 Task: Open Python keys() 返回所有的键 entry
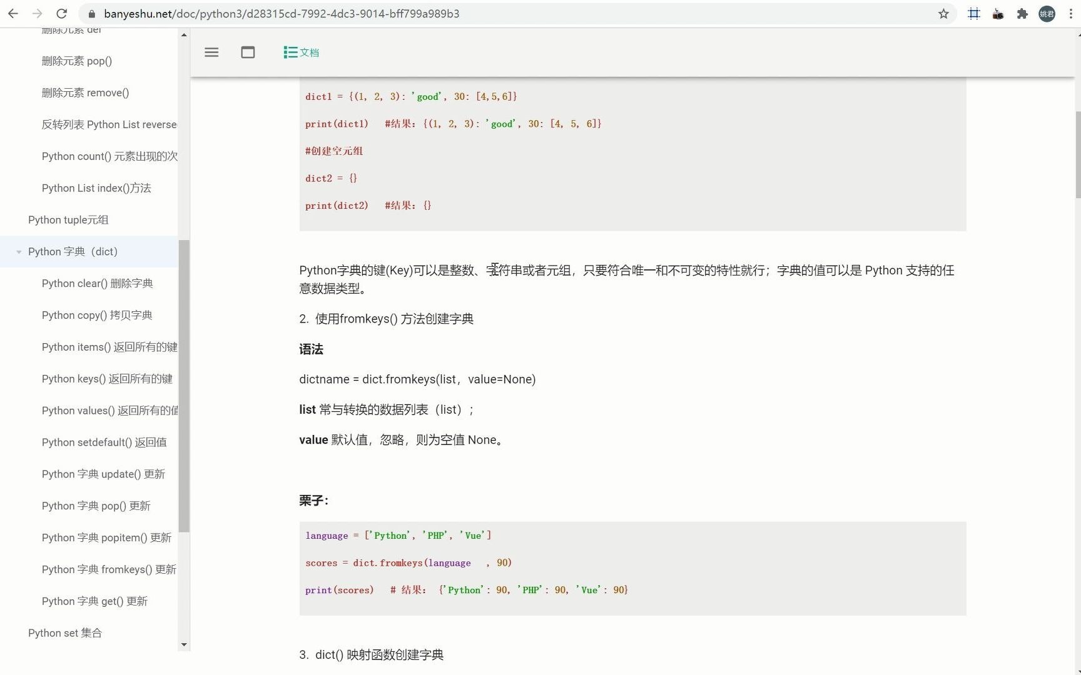(107, 379)
